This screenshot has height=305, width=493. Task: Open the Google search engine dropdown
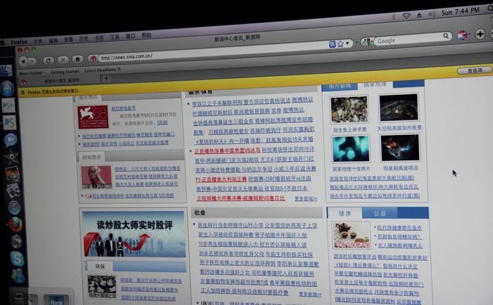pos(367,41)
